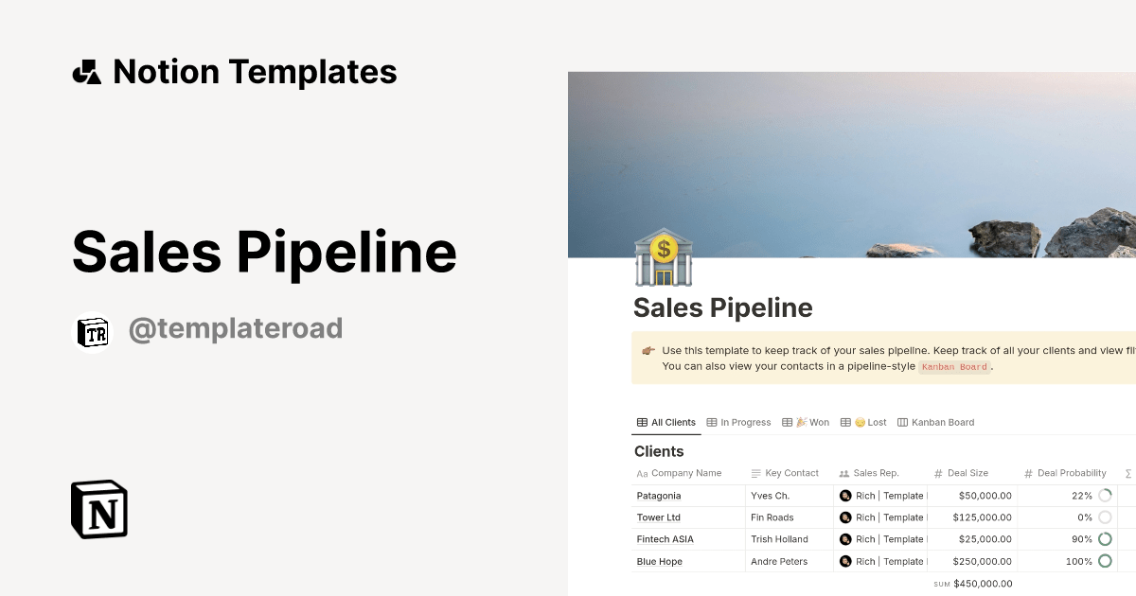This screenshot has width=1136, height=596.
Task: Click the @templateroad author link
Action: [x=235, y=329]
